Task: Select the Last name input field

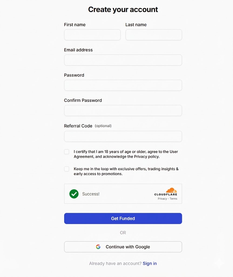Action: click(153, 35)
